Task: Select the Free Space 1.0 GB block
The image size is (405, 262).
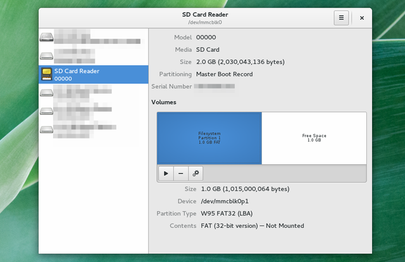Action: pos(314,138)
